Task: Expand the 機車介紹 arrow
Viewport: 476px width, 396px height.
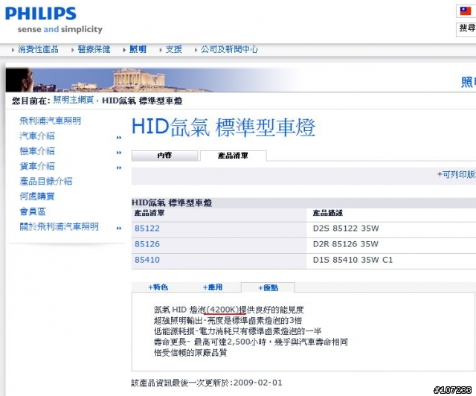Action: tap(119, 153)
